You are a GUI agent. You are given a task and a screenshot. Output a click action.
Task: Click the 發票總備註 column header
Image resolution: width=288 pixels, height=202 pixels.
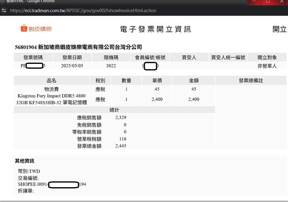click(x=251, y=81)
